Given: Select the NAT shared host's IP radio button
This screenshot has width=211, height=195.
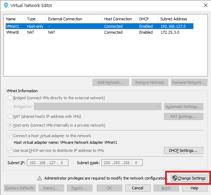Looking at the screenshot, I should coord(10,116).
